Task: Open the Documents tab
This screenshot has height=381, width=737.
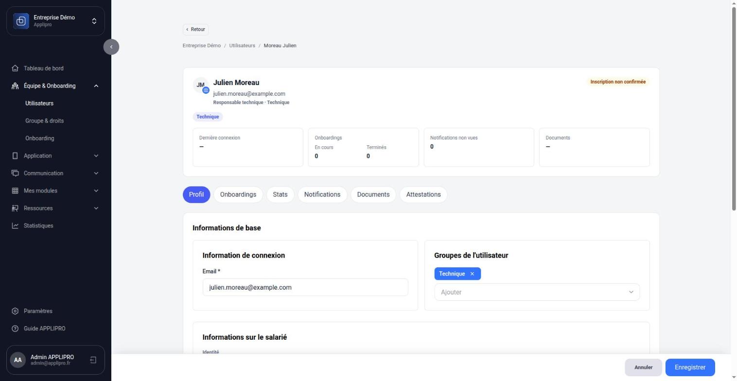Action: [373, 195]
